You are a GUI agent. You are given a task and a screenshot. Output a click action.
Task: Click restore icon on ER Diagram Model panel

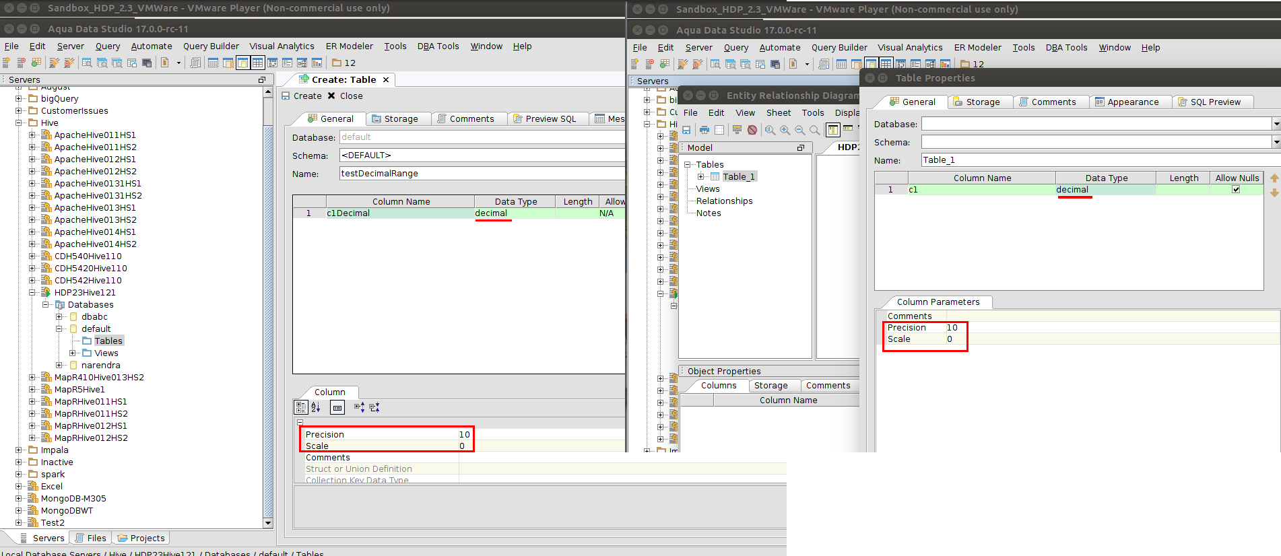(801, 147)
